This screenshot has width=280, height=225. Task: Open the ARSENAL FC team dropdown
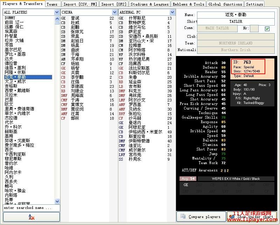click(172, 12)
